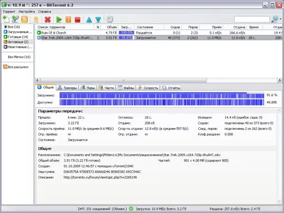
Task: Open search engine dropdown arrow
Action: click(281, 19)
